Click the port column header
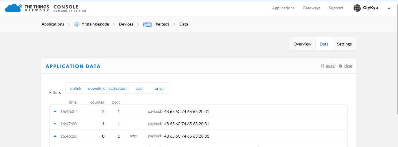The width and height of the screenshot is (398, 147). 116,102
